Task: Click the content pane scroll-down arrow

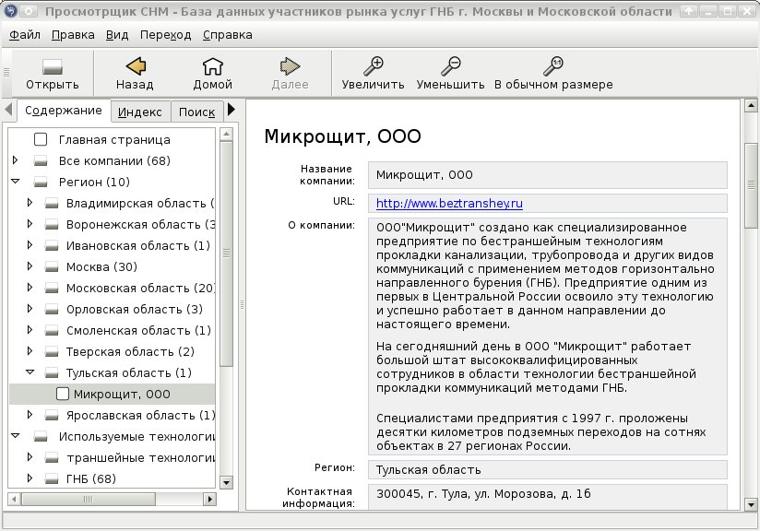Action: pos(751,505)
